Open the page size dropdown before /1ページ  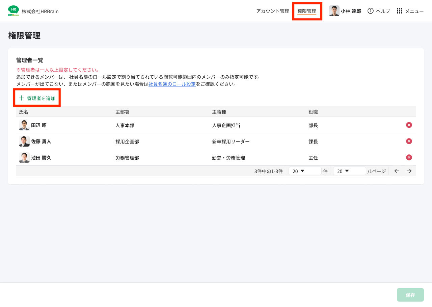pyautogui.click(x=349, y=171)
